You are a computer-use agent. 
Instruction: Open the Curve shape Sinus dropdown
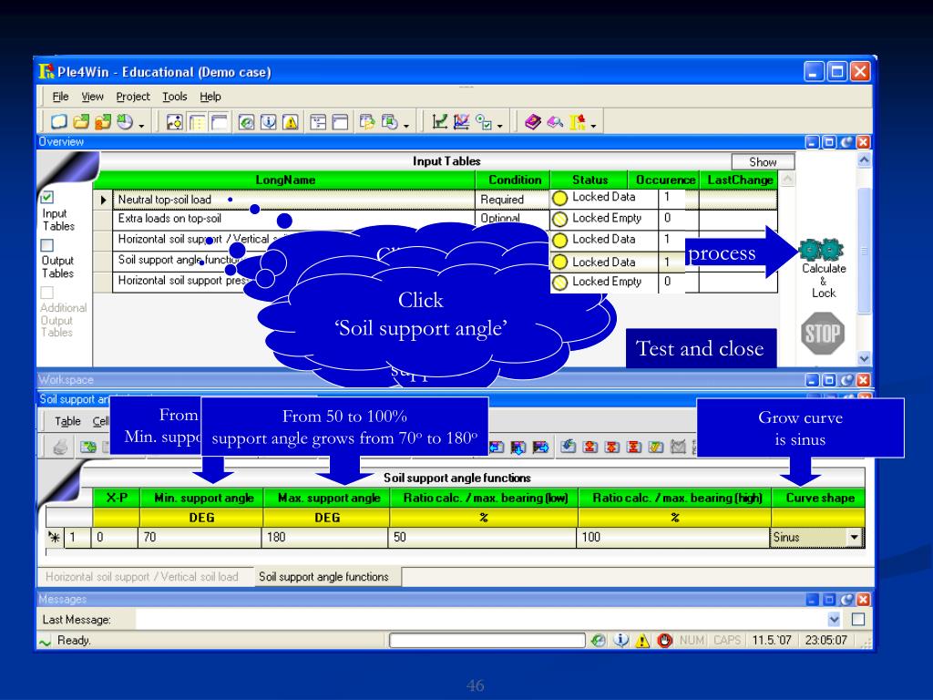coord(854,537)
